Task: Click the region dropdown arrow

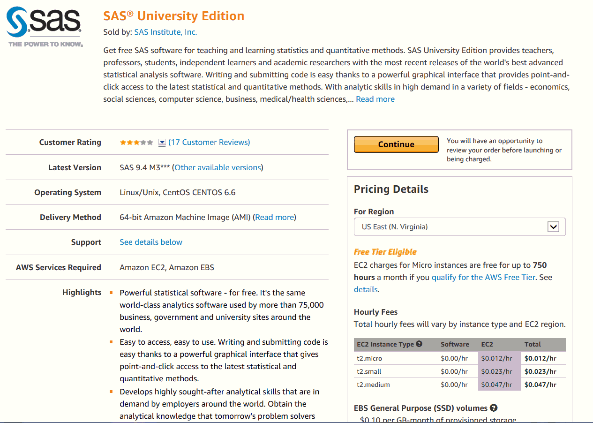Action: click(554, 227)
